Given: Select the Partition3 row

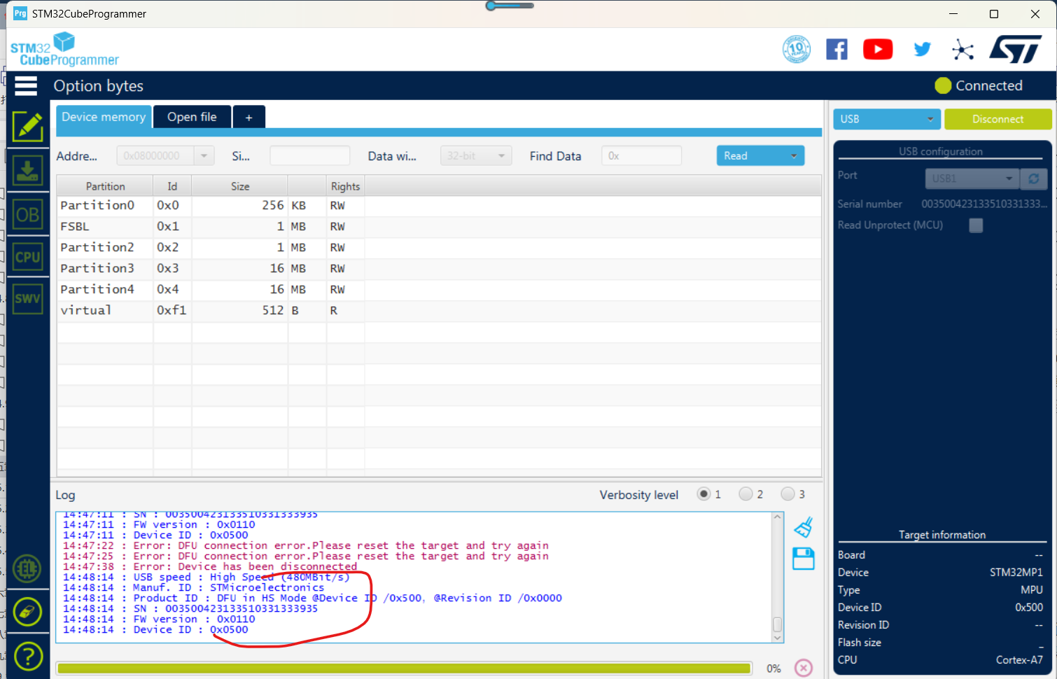Looking at the screenshot, I should (439, 268).
